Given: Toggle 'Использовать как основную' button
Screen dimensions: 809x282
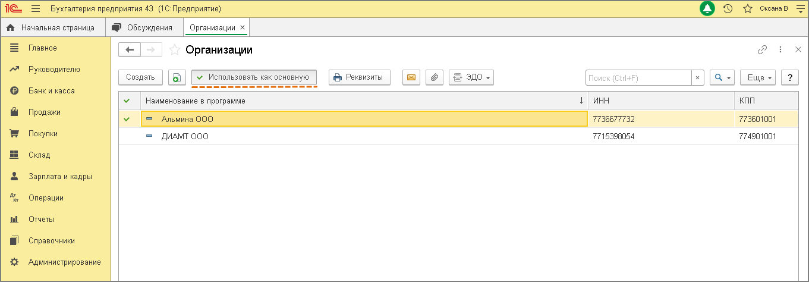Looking at the screenshot, I should pyautogui.click(x=254, y=77).
